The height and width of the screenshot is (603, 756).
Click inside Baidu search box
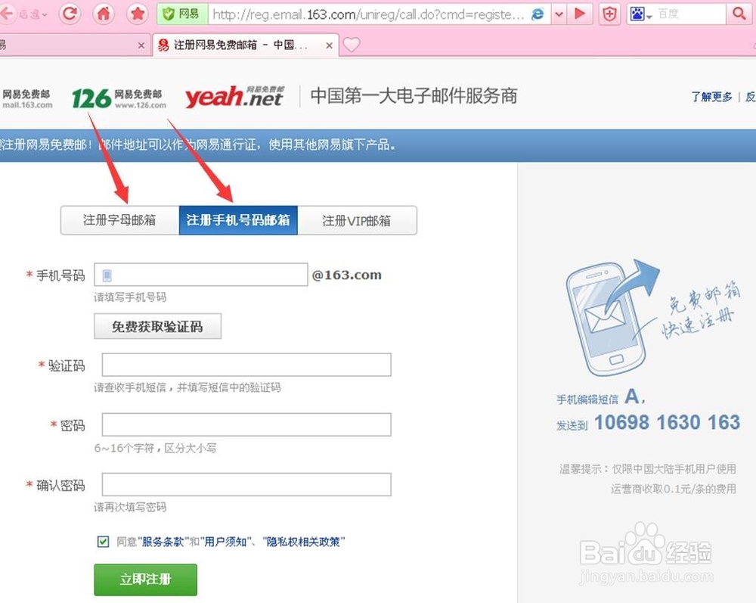pyautogui.click(x=690, y=14)
